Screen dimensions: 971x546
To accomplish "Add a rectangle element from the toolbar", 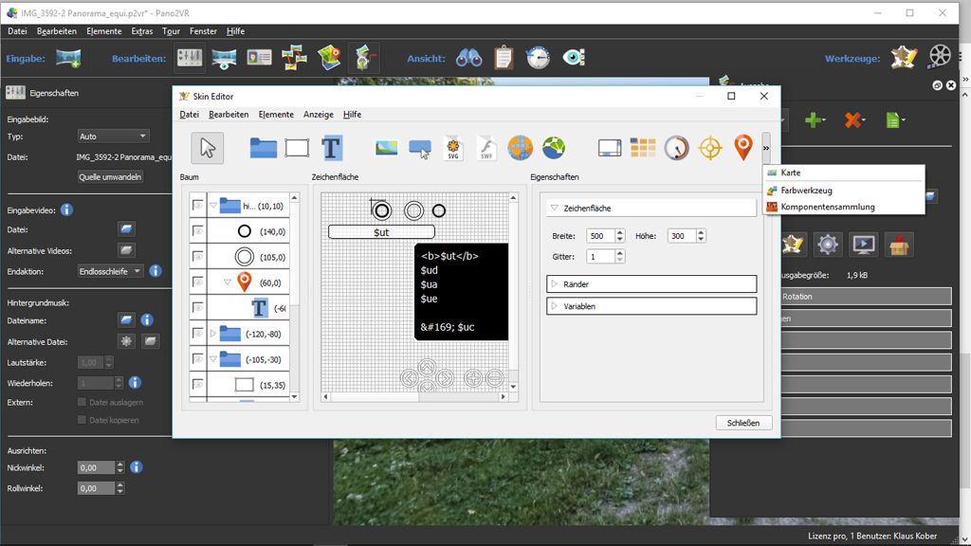I will tap(297, 148).
